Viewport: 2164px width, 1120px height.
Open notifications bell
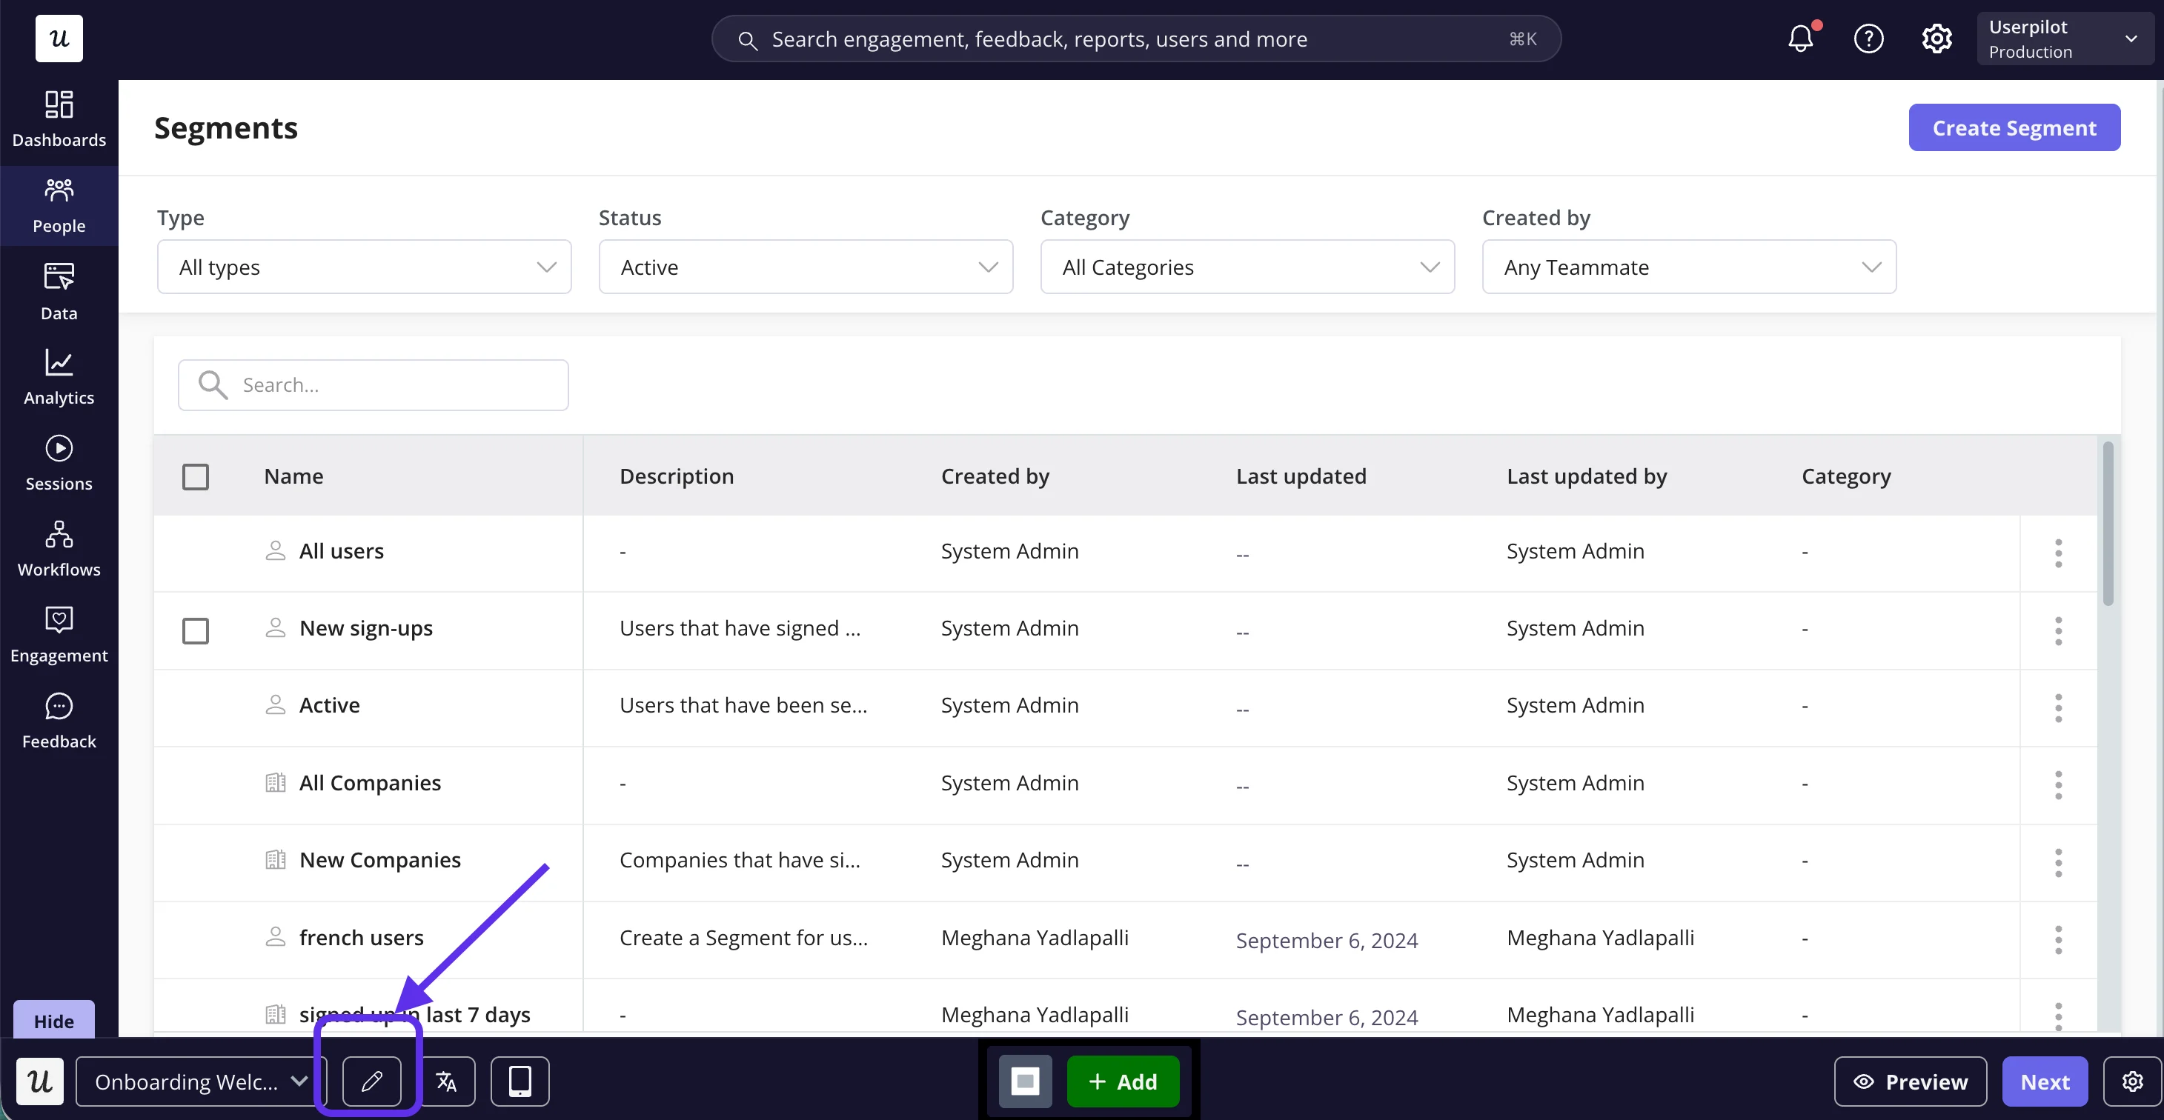click(1800, 39)
